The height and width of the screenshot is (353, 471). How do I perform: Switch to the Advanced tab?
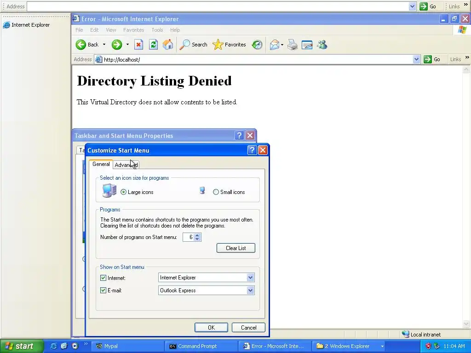(x=126, y=165)
